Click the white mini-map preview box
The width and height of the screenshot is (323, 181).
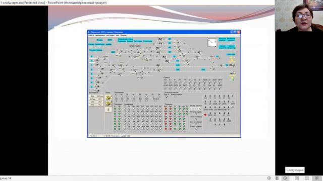tap(212, 43)
